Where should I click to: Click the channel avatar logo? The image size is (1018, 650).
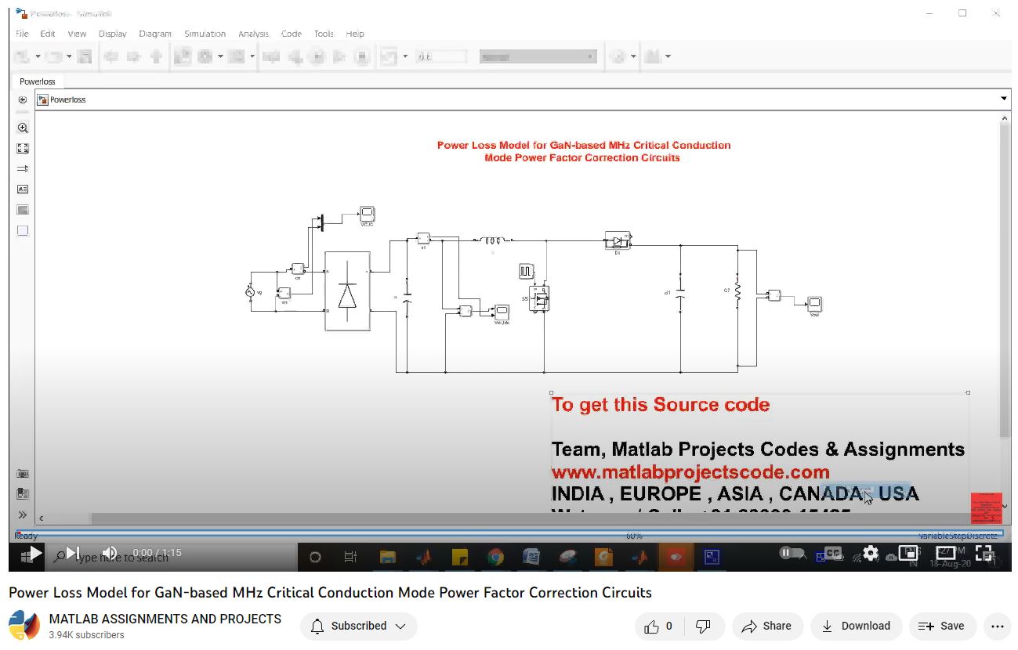[24, 626]
